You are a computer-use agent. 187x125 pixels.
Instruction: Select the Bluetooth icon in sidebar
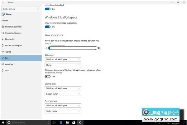pyautogui.click(x=3, y=39)
